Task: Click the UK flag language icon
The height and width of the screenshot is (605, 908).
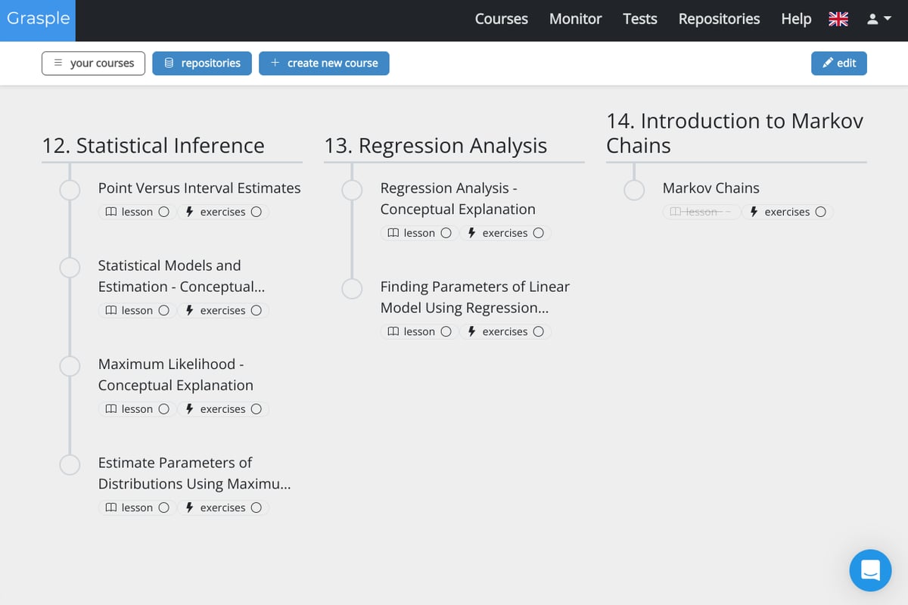Action: click(x=838, y=20)
